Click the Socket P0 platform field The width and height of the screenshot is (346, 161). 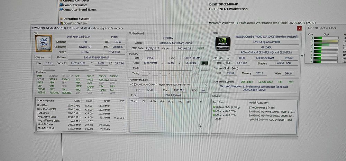(97, 58)
